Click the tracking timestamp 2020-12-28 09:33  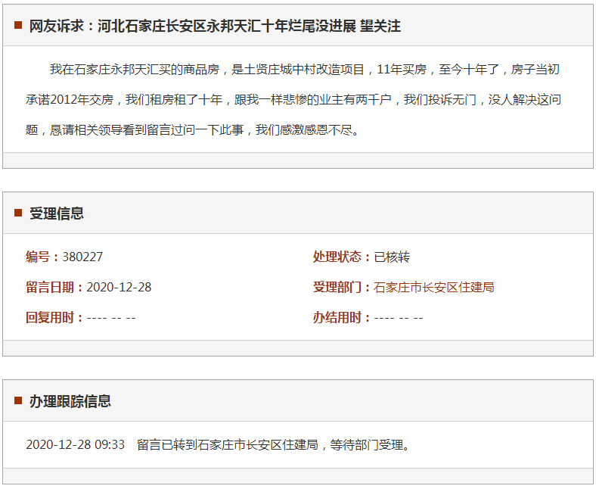pos(75,445)
